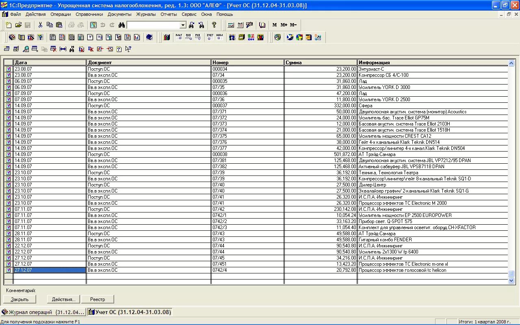This screenshot has height=325, width=520.
Task: Select the 501,872.00 sum cell
Action: coord(321,154)
